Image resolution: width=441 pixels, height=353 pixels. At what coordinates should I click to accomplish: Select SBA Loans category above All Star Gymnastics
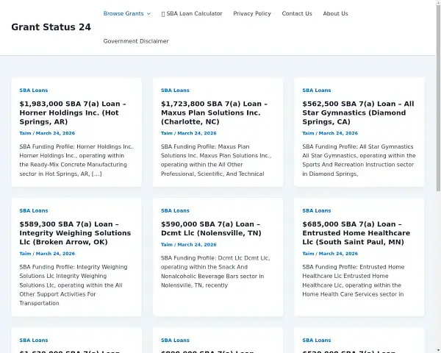click(x=317, y=90)
